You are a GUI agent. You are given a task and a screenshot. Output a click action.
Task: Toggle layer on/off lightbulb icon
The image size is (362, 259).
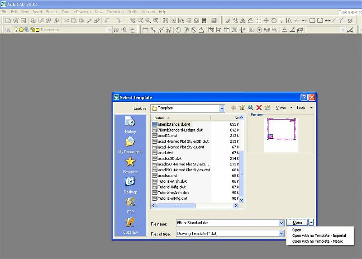tap(16, 29)
